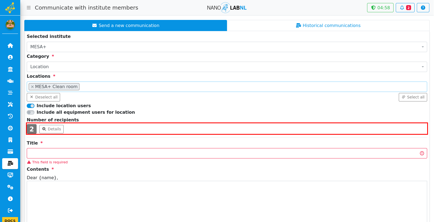Select the tools wrench sidebar icon

[10, 104]
